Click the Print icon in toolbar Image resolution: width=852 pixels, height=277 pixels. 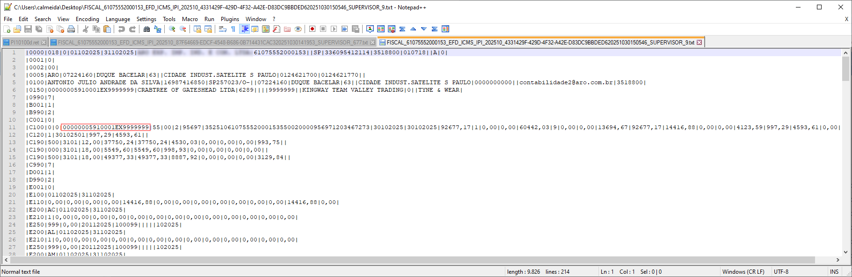[71, 29]
